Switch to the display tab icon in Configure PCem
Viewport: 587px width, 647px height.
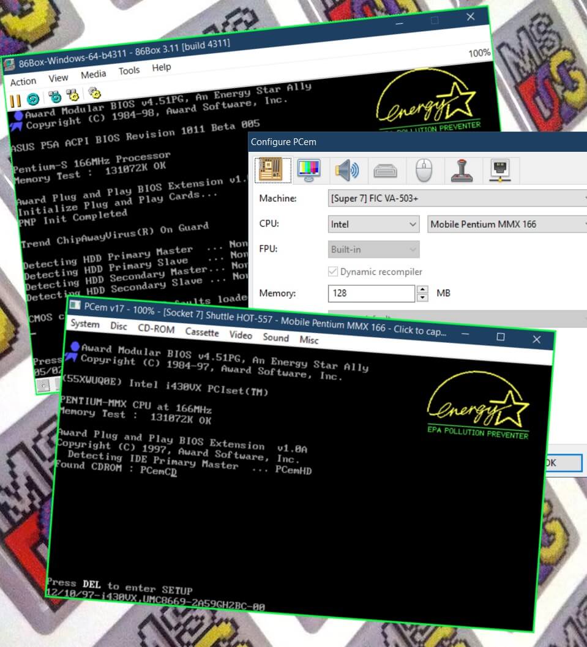pyautogui.click(x=309, y=170)
